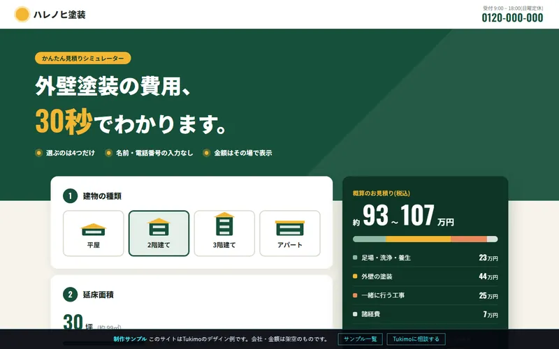
Task: Click the 30坪 floor area value
Action: point(78,322)
